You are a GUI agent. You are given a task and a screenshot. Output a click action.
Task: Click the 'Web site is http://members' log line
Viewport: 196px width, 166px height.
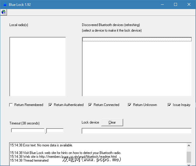63,157
